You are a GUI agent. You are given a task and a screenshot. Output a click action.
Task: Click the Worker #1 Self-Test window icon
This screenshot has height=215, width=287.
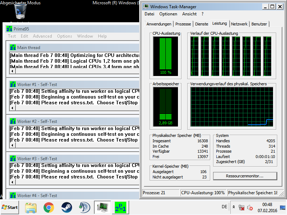pos(13,85)
